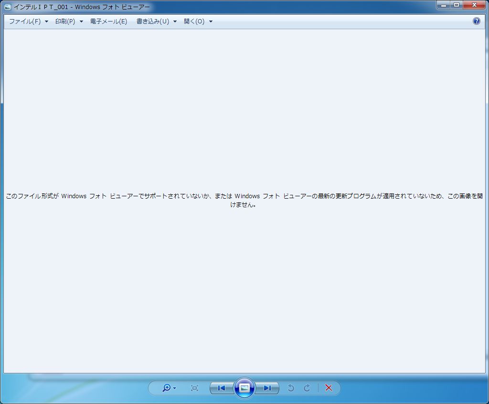
Task: Expand the ファイル dropdown arrow
Action: [46, 21]
